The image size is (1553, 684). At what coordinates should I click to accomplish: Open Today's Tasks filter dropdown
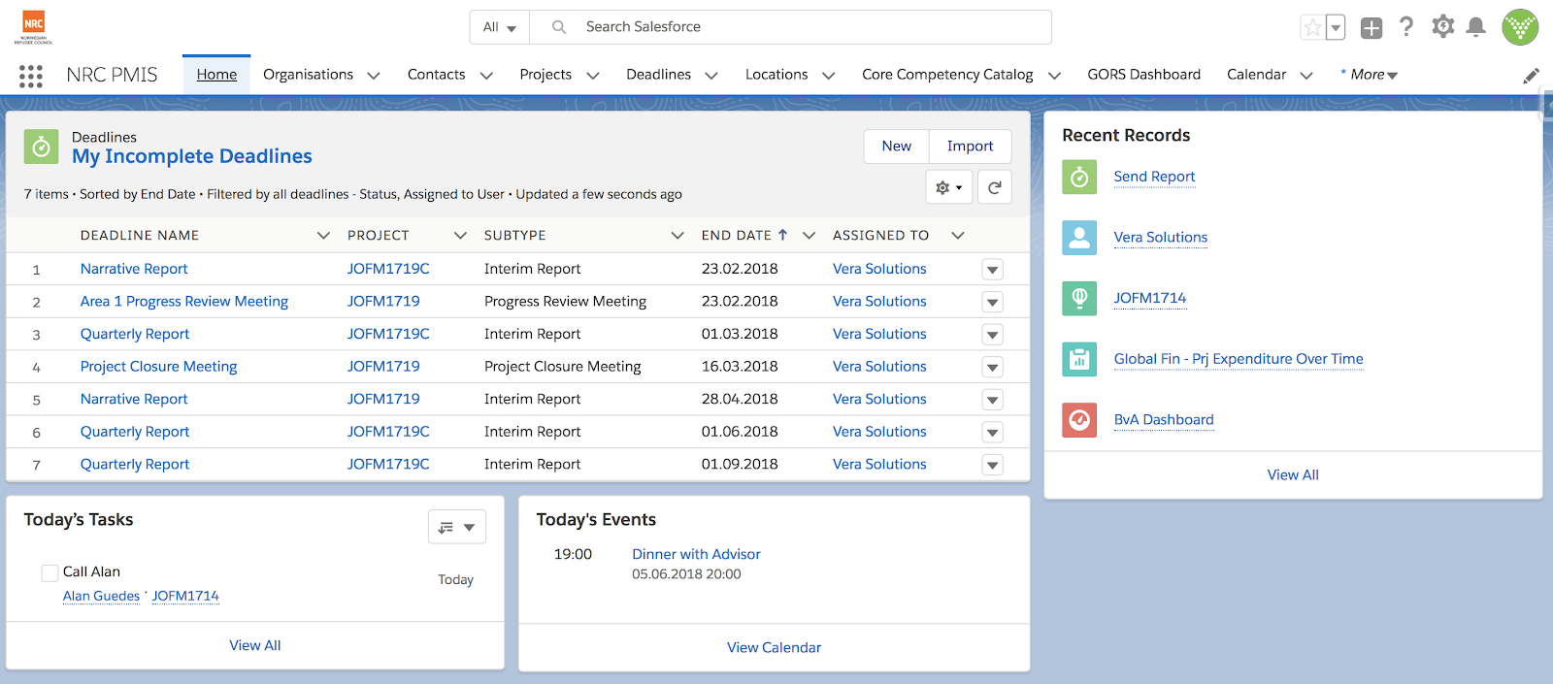457,527
